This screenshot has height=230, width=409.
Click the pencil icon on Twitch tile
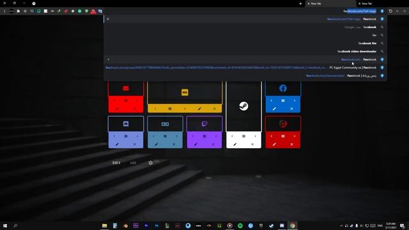196,144
